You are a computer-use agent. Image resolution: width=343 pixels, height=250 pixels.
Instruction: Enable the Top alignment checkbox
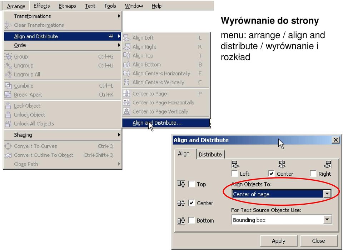click(x=192, y=184)
